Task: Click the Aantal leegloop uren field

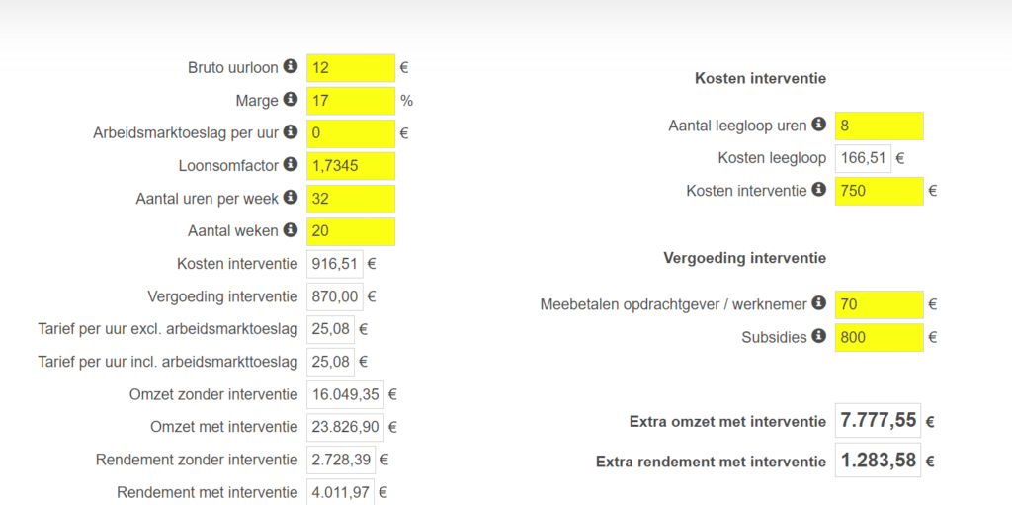Action: pyautogui.click(x=879, y=126)
